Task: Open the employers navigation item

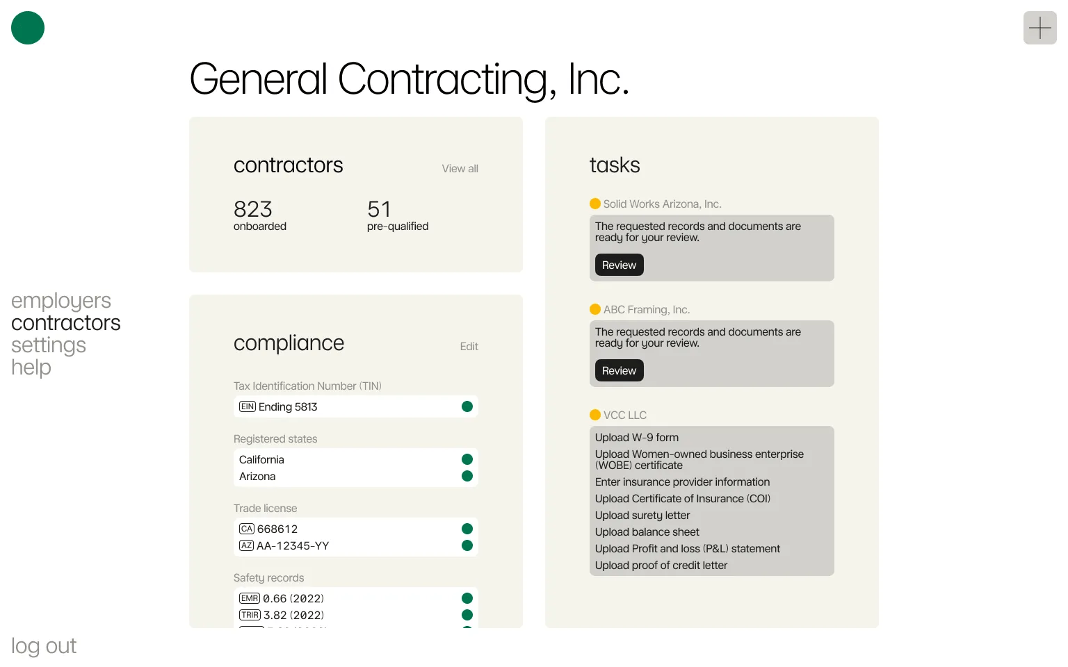Action: coord(61,301)
